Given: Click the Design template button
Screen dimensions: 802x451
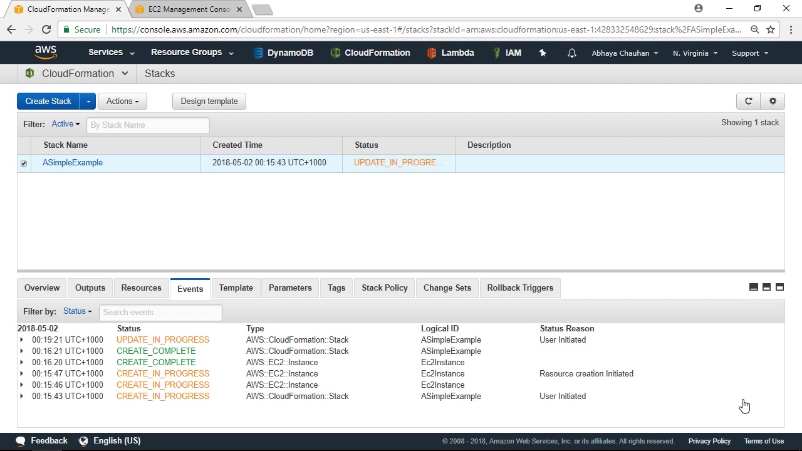Looking at the screenshot, I should click(x=209, y=101).
